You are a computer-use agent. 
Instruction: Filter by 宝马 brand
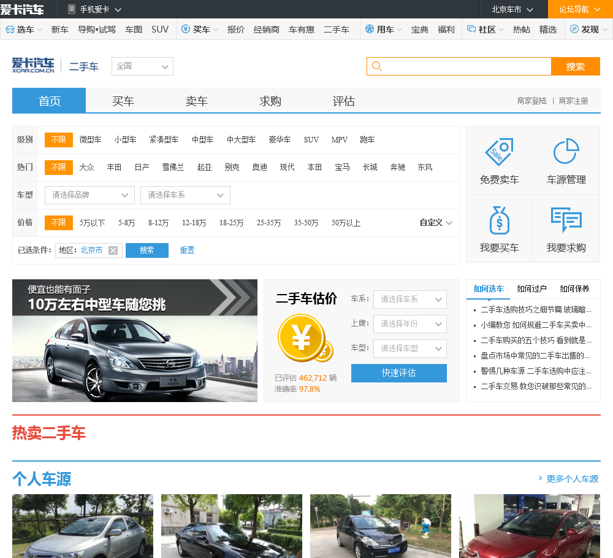[x=342, y=167]
